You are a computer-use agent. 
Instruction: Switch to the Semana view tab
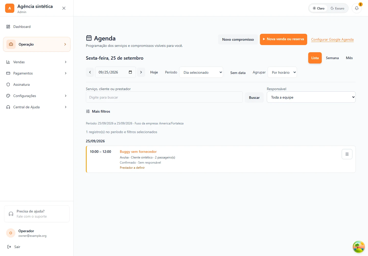[x=332, y=58]
